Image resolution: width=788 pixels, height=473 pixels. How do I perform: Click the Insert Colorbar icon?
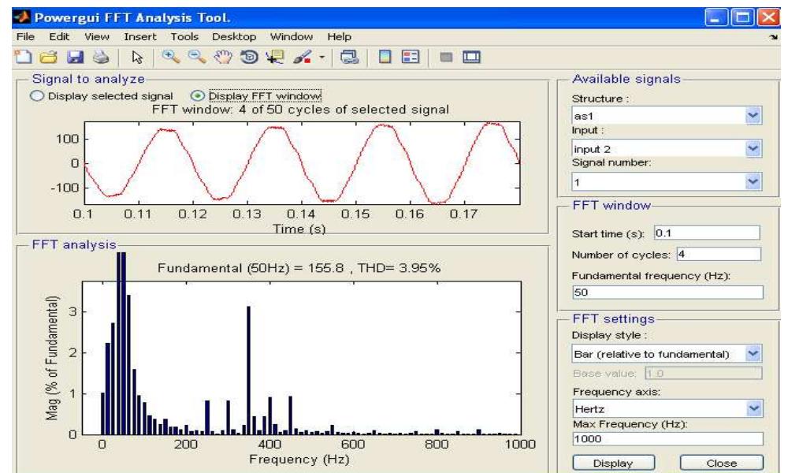pyautogui.click(x=385, y=57)
